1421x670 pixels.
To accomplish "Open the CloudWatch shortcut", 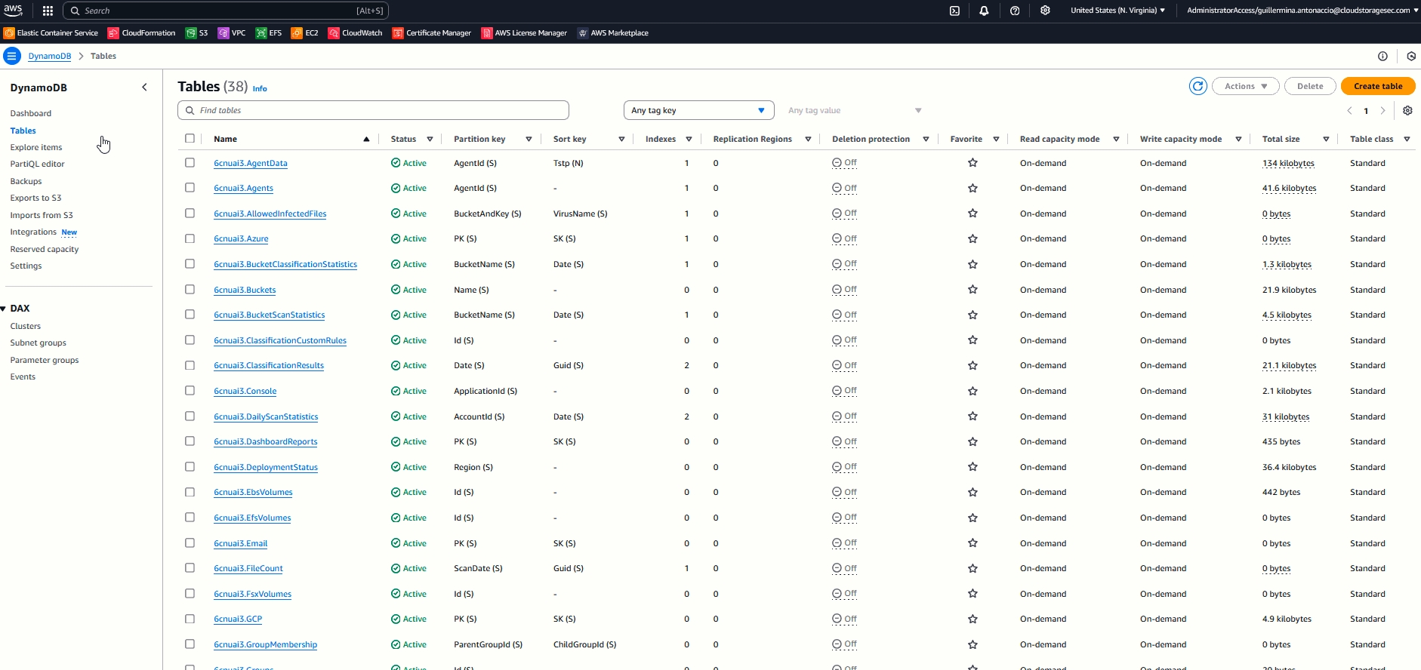I will click(x=356, y=33).
